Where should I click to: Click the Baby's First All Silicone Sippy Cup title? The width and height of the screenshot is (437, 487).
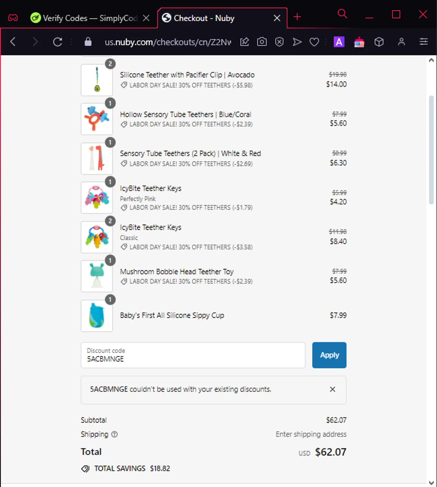click(172, 315)
